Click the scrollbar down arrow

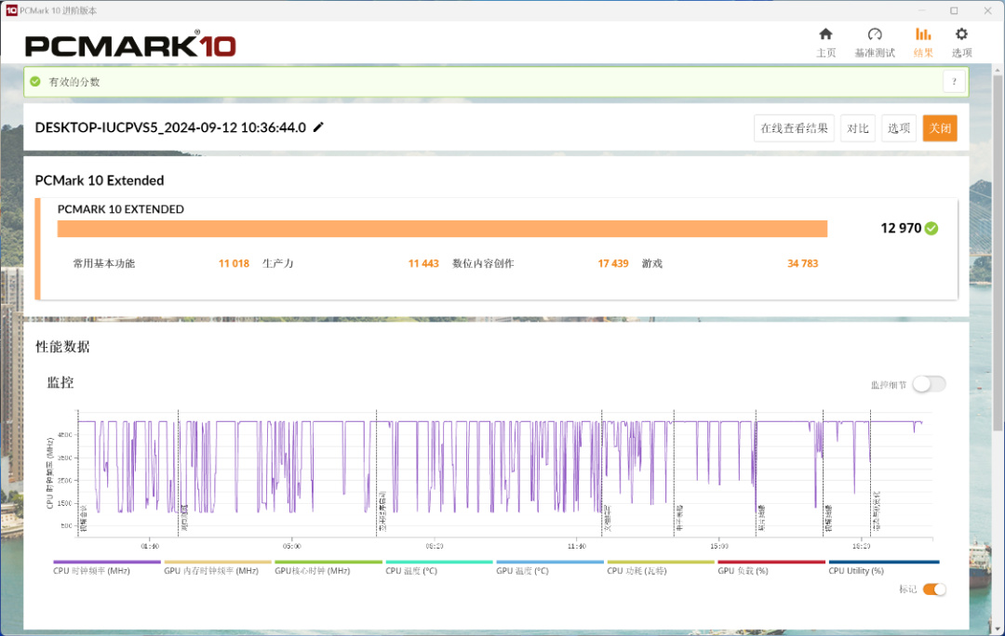click(x=998, y=629)
